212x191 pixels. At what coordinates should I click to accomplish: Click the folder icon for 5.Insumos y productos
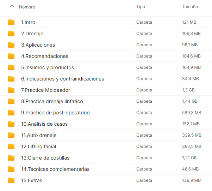point(11,67)
